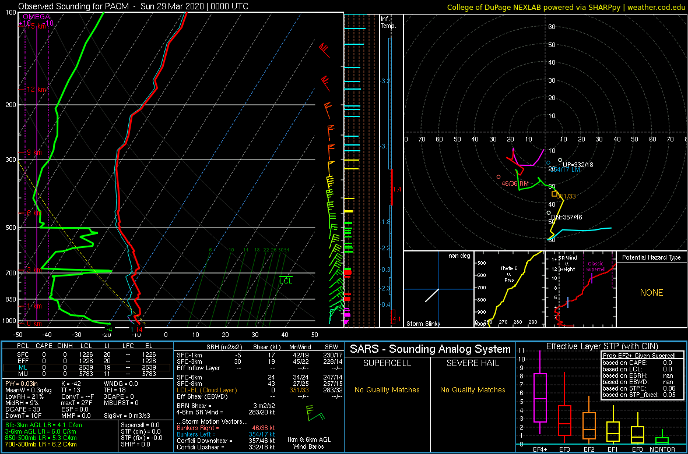This screenshot has height=454, width=688.
Task: Click the Bunkers Left = 354/17 kt line
Action: click(226, 434)
